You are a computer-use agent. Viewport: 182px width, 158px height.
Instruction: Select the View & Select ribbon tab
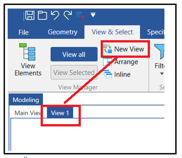tap(112, 32)
